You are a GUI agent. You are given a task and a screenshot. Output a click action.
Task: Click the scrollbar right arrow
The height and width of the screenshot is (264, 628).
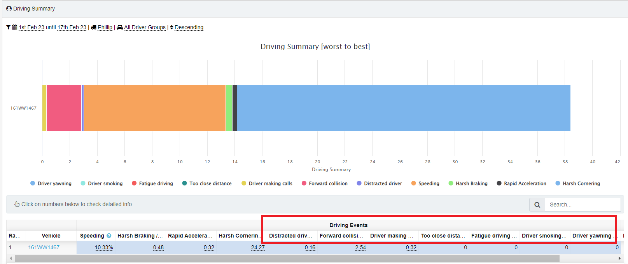[x=619, y=258]
